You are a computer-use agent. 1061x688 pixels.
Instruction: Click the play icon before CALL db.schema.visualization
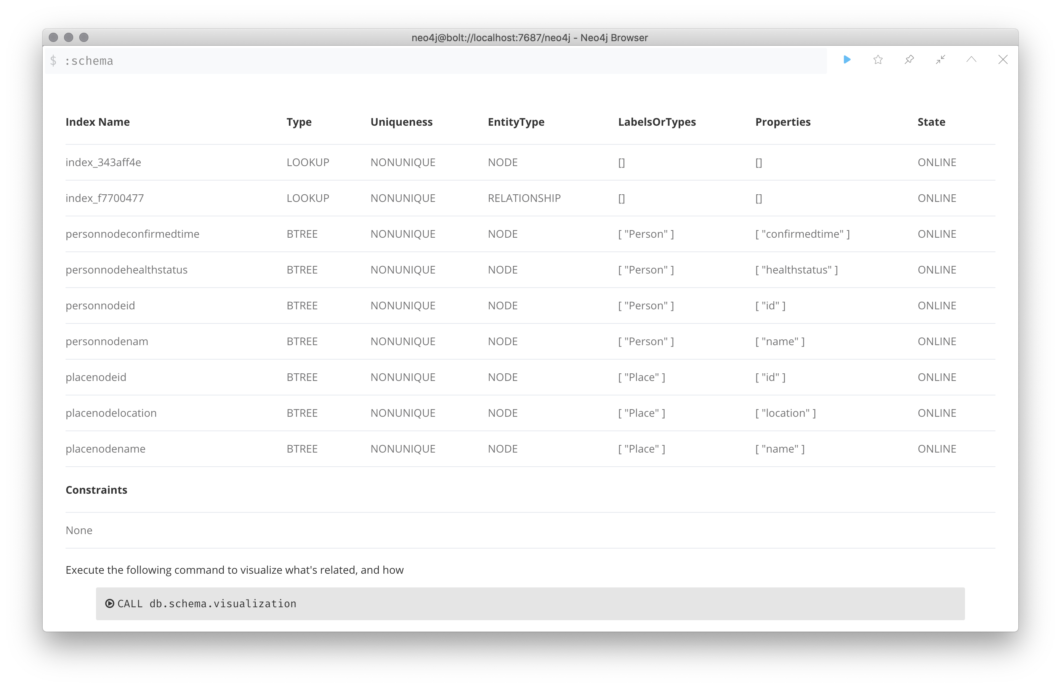110,603
